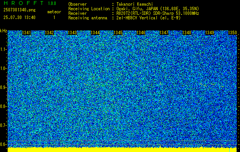Click the 1349 time marker
This screenshot has height=152, width=240.
[210, 33]
